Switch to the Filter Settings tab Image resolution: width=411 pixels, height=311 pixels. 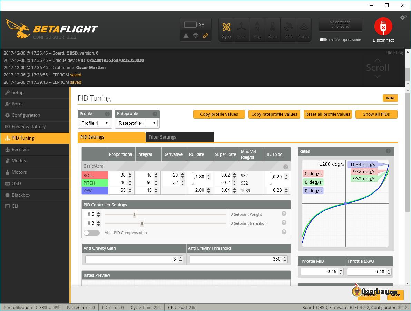(x=163, y=137)
